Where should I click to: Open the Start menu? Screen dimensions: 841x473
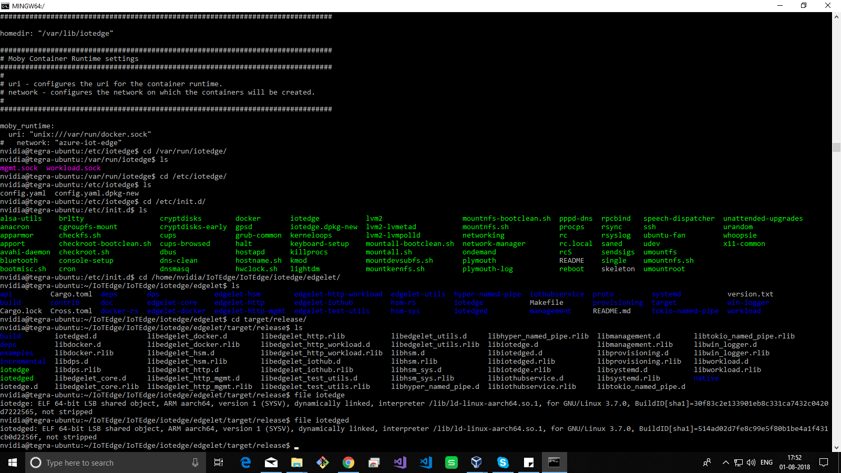pyautogui.click(x=11, y=462)
